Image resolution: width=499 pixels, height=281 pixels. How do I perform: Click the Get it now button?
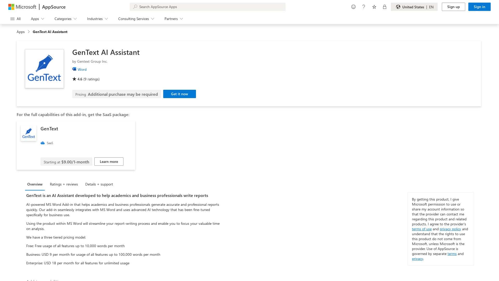[x=179, y=94]
